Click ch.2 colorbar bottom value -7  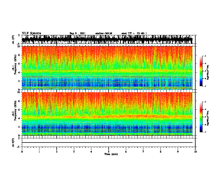click(x=205, y=132)
